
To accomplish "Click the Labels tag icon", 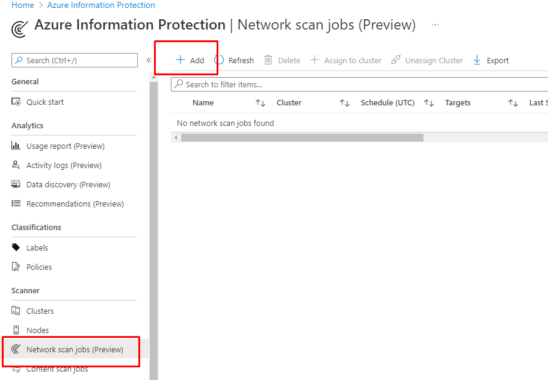I will pos(16,248).
